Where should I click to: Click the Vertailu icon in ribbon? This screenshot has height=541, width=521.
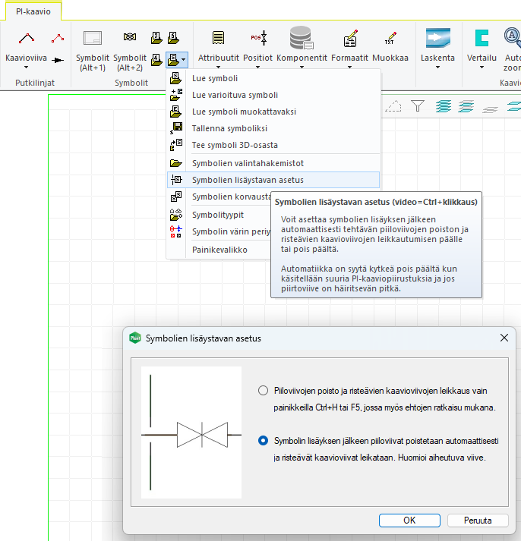coord(482,37)
